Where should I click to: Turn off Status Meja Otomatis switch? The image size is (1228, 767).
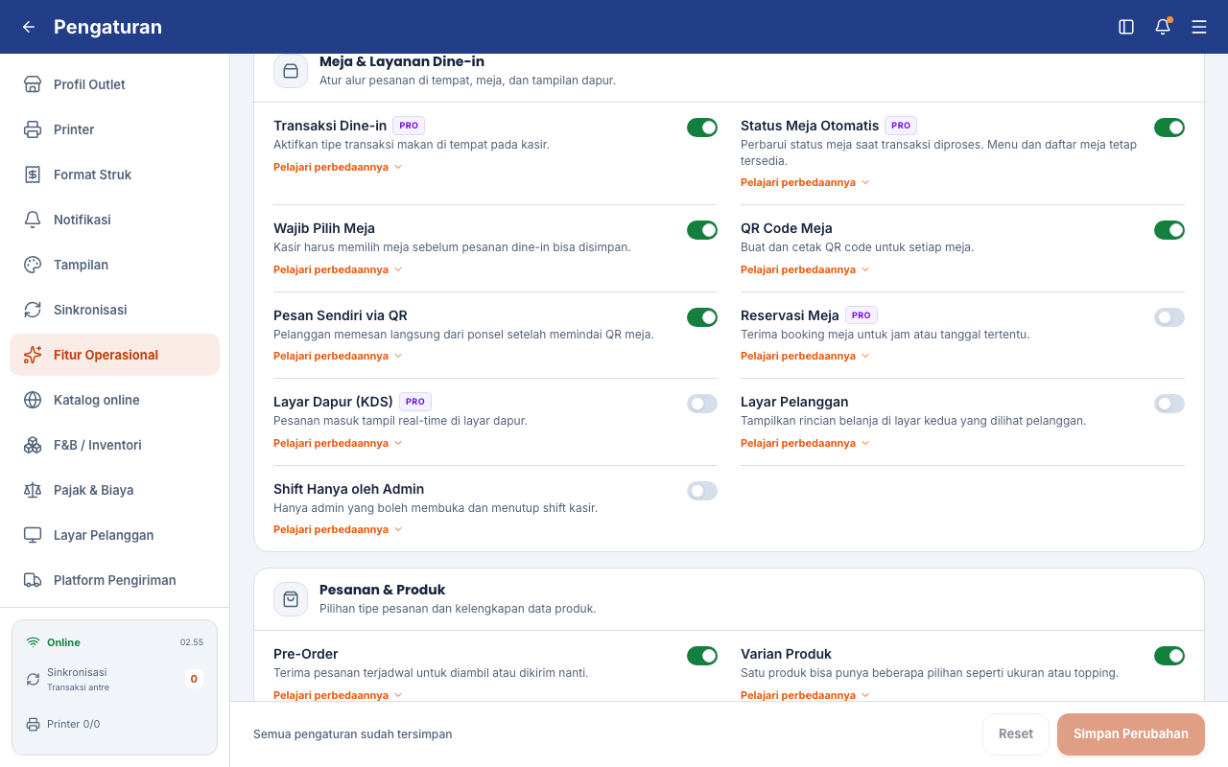1169,128
